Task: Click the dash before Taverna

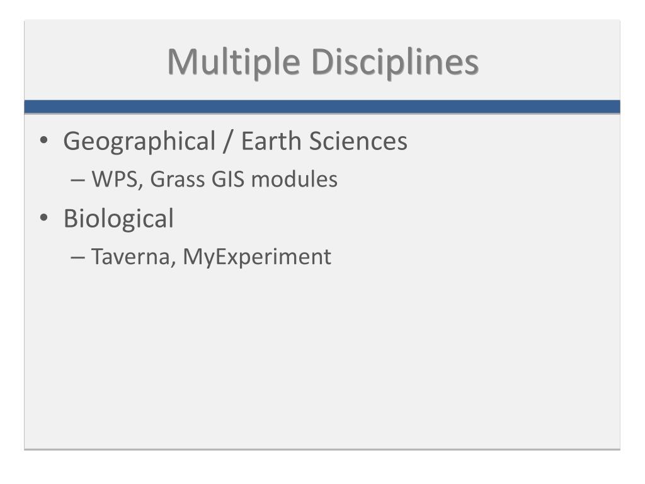Action: (77, 258)
